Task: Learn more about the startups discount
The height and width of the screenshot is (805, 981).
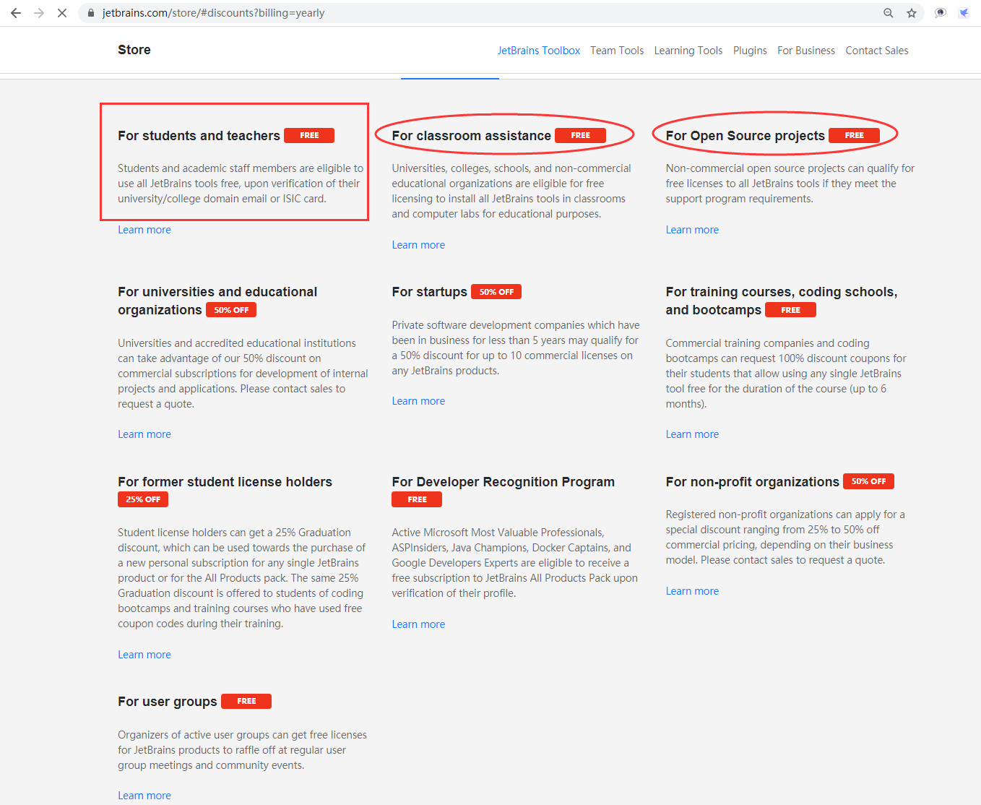Action: point(418,401)
